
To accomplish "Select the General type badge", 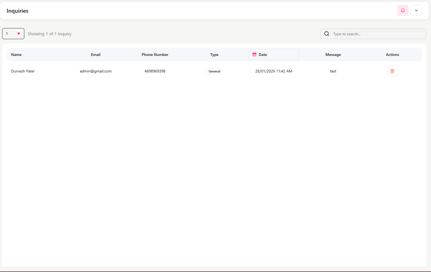I will (214, 71).
